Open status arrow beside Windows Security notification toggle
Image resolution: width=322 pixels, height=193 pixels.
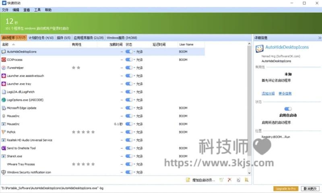click(134, 172)
